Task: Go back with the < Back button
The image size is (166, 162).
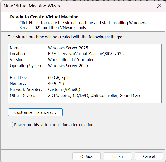Action: click(86, 156)
